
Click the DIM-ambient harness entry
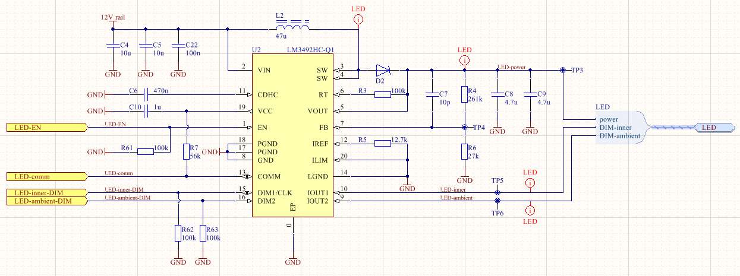click(620, 136)
